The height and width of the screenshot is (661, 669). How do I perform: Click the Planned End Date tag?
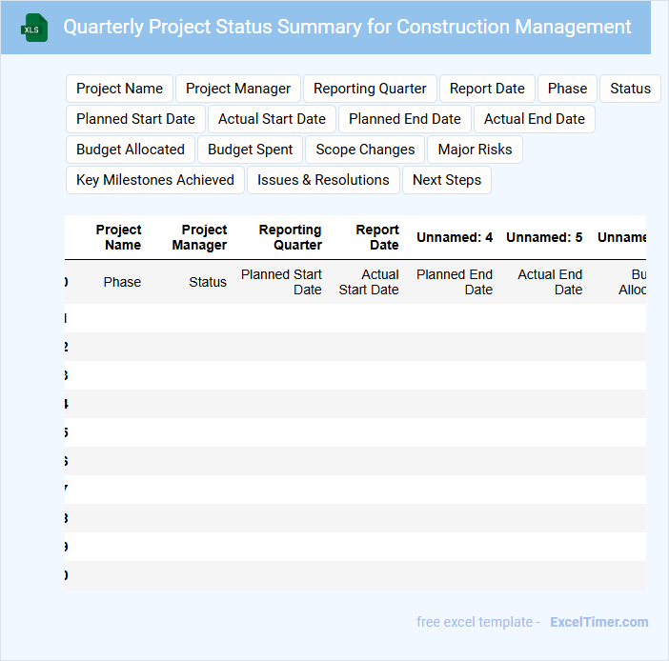[405, 119]
